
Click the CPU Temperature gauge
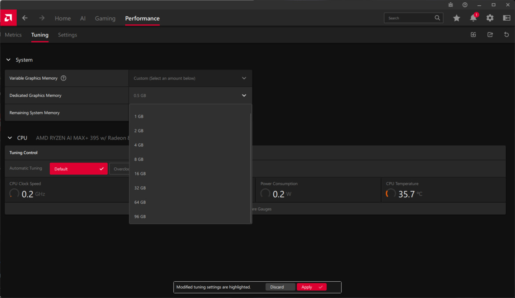[390, 193]
